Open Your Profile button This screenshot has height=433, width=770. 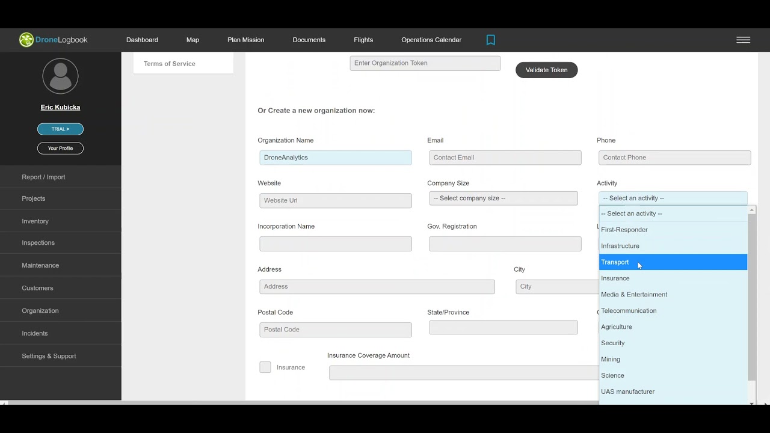coord(60,149)
